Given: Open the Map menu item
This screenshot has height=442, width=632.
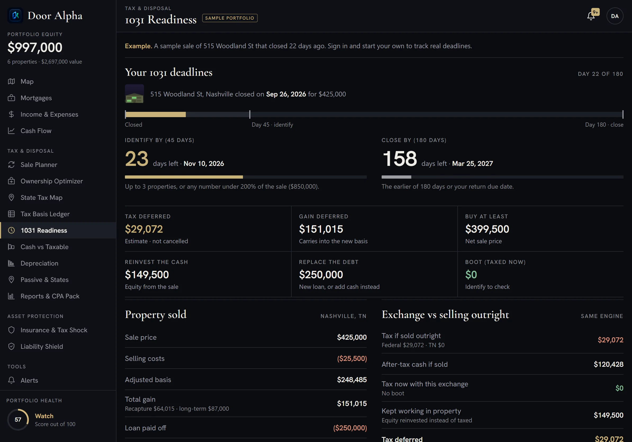Looking at the screenshot, I should (58, 82).
